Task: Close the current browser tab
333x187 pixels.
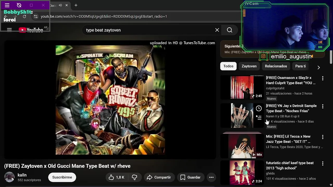Action: click(67, 5)
